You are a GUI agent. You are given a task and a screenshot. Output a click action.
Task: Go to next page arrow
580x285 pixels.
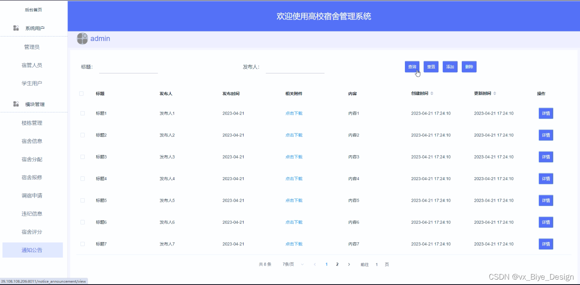349,264
